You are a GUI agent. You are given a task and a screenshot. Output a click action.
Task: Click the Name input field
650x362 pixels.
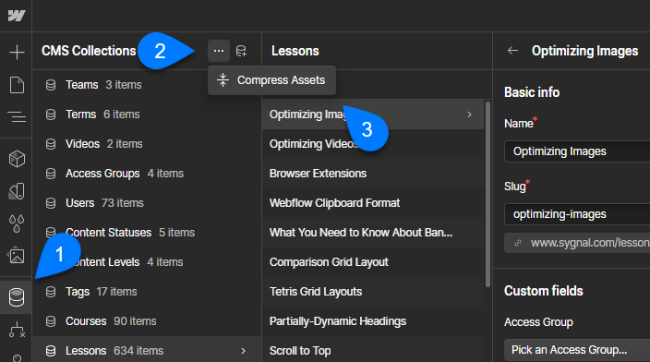click(x=577, y=151)
